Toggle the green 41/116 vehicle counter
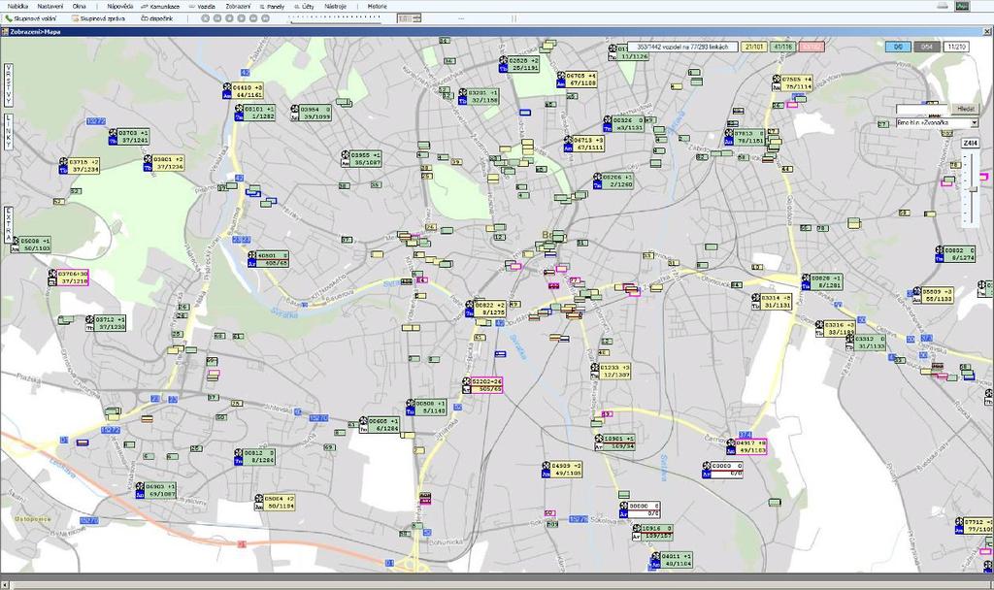 (783, 47)
